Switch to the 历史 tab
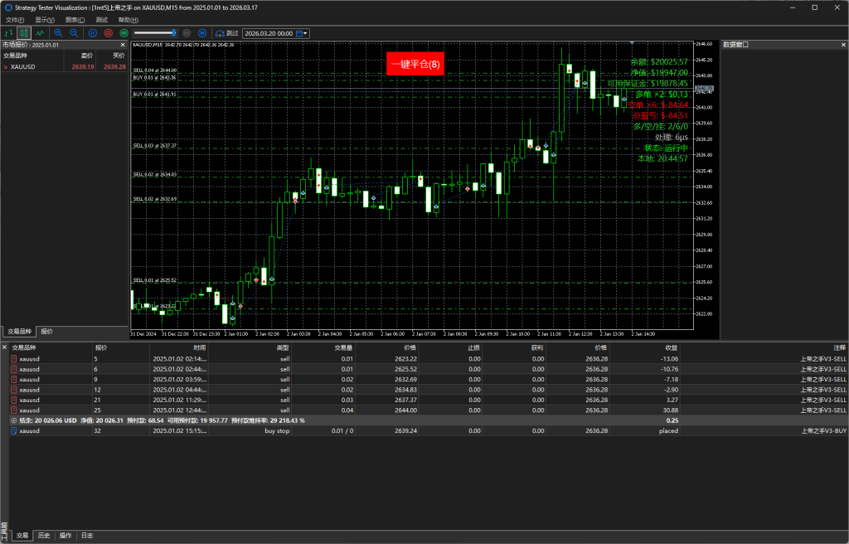Viewport: 849px width, 544px height. [x=44, y=536]
